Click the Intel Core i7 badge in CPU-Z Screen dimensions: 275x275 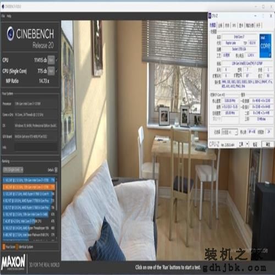(x=265, y=46)
